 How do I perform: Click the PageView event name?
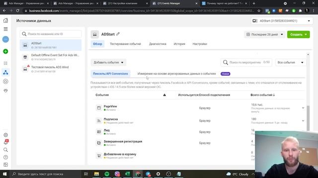(x=110, y=106)
